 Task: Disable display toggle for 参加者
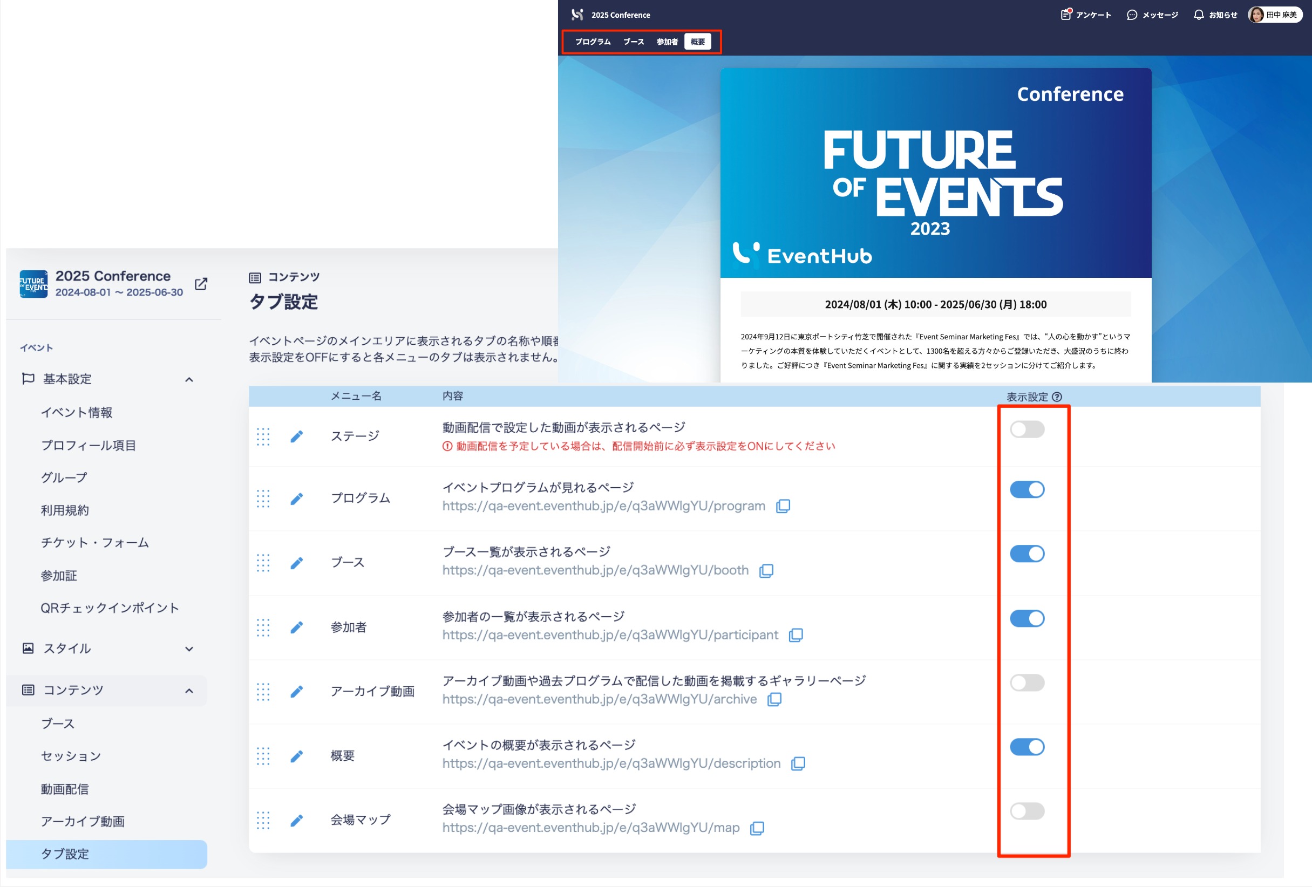[1027, 618]
